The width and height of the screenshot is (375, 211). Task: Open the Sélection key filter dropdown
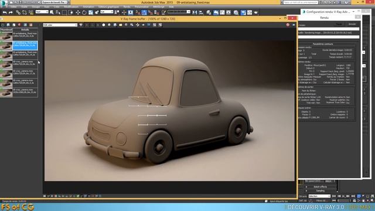pos(319,196)
